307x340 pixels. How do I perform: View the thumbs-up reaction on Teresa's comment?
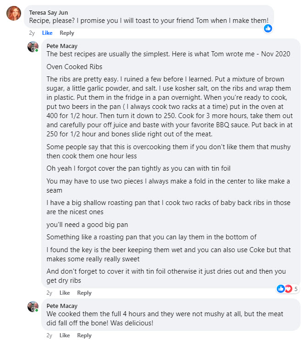(268, 28)
